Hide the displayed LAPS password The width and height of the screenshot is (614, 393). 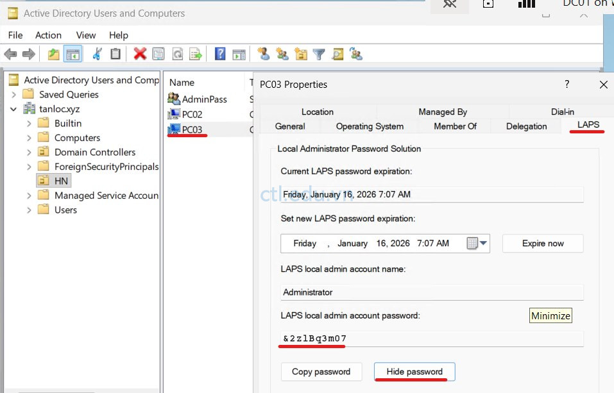pyautogui.click(x=414, y=372)
